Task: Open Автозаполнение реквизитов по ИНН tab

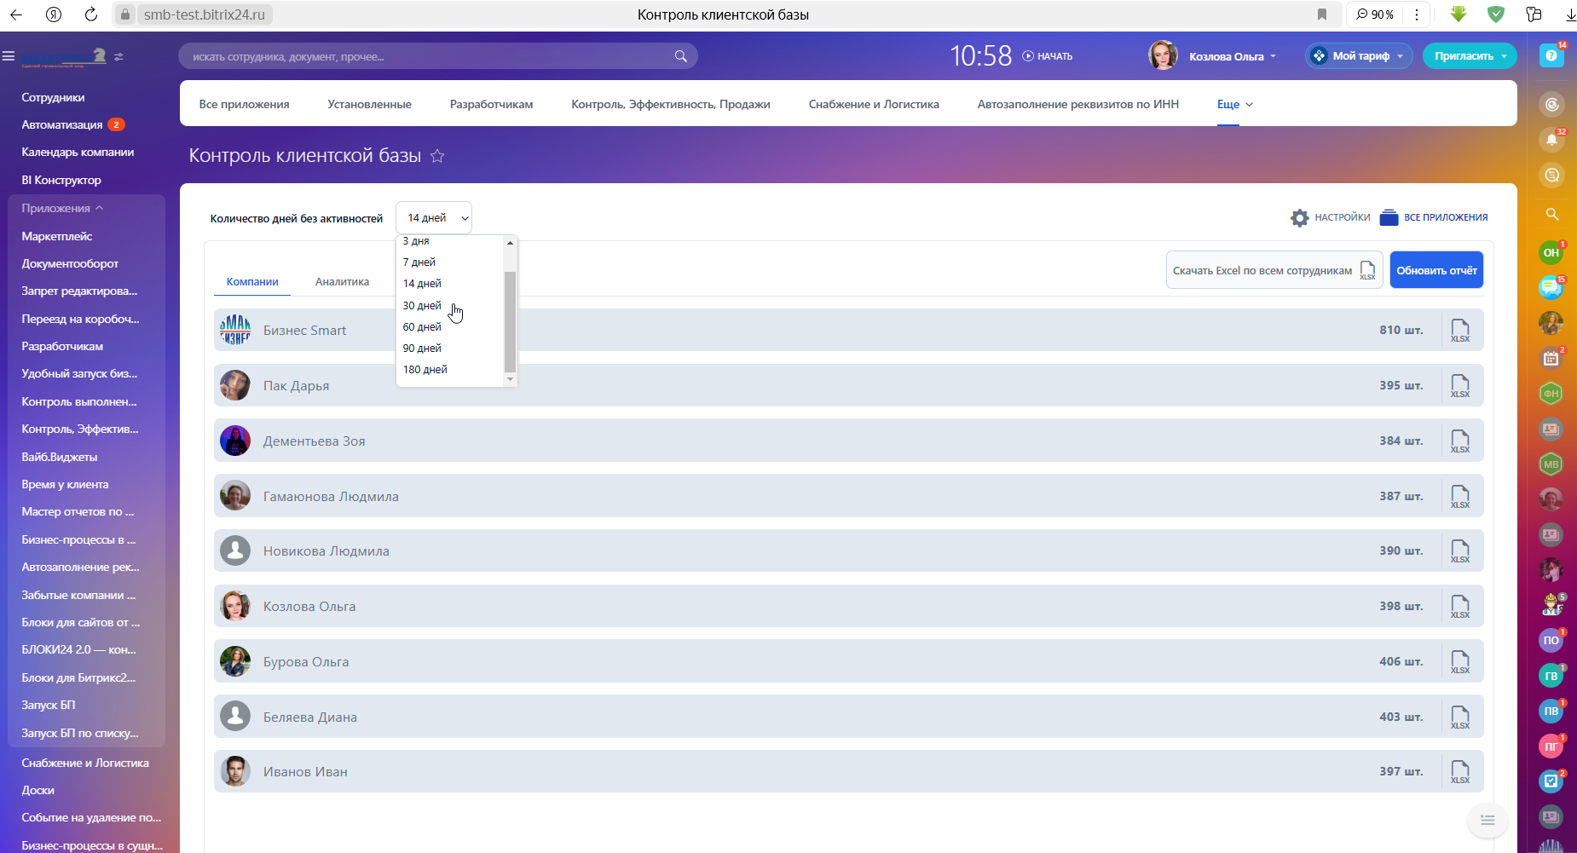Action: point(1077,104)
